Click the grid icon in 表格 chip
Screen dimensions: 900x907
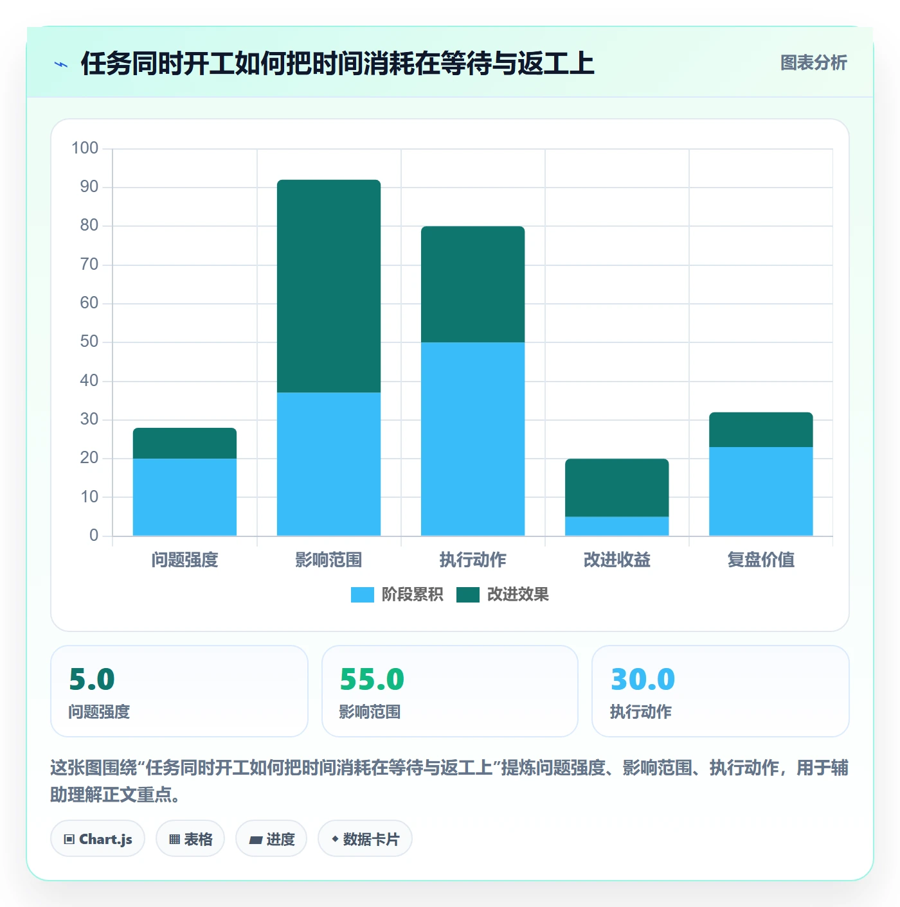tap(174, 840)
